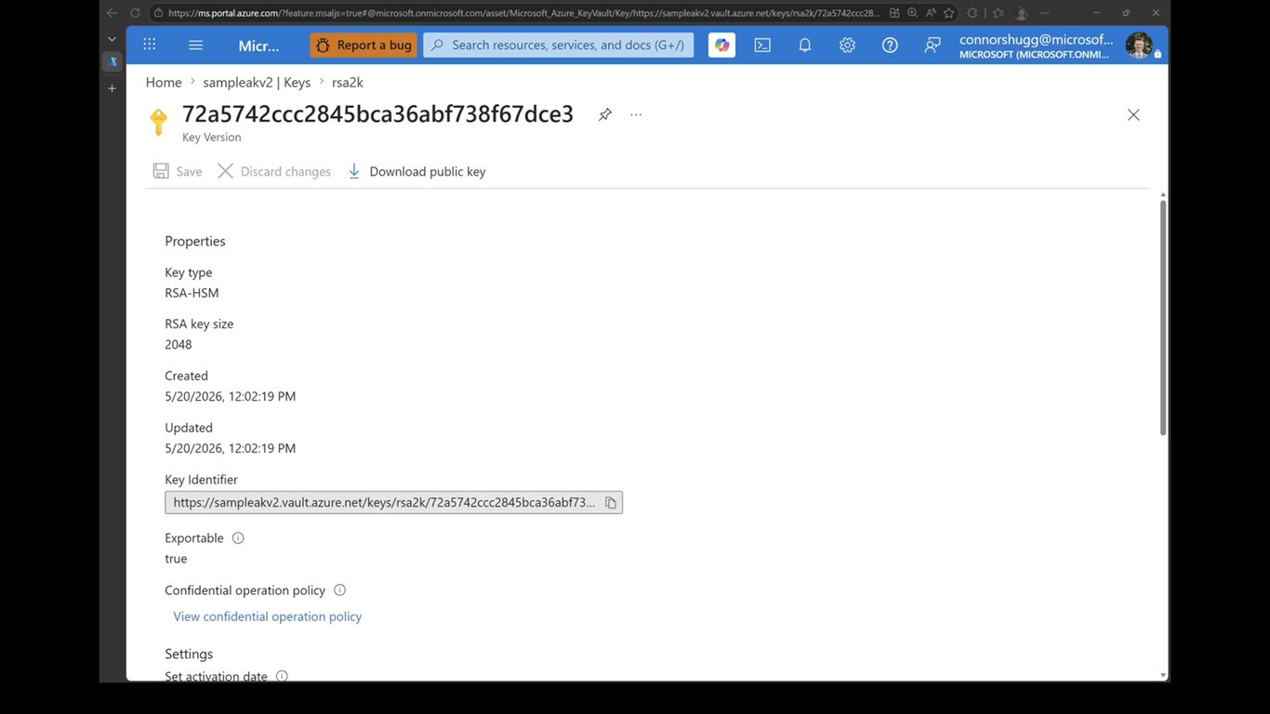The image size is (1270, 714).
Task: Open the Help question mark icon
Action: [x=890, y=45]
